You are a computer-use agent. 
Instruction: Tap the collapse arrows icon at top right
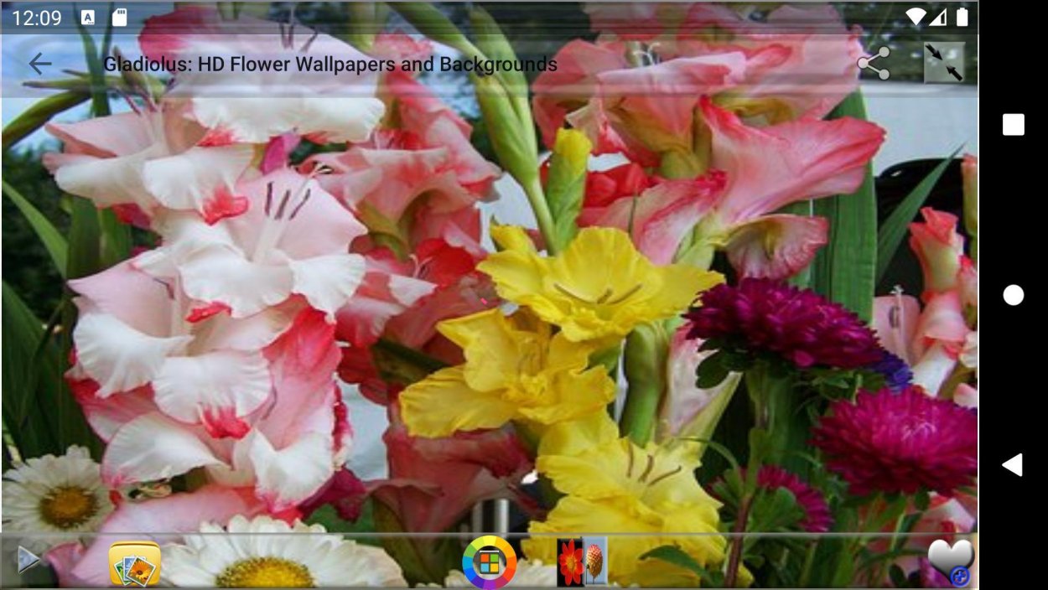coord(944,63)
